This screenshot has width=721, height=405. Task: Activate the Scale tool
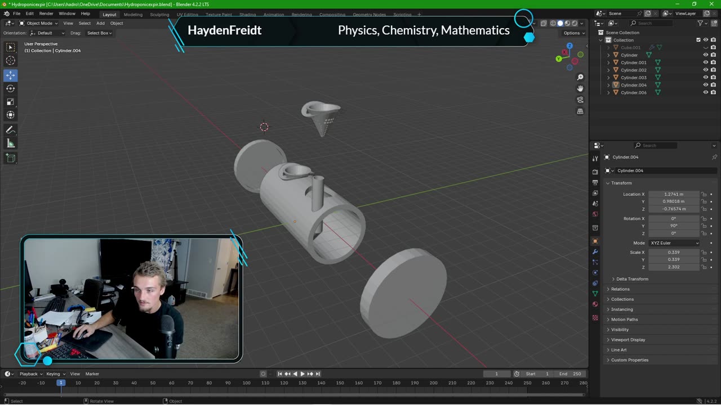click(11, 102)
